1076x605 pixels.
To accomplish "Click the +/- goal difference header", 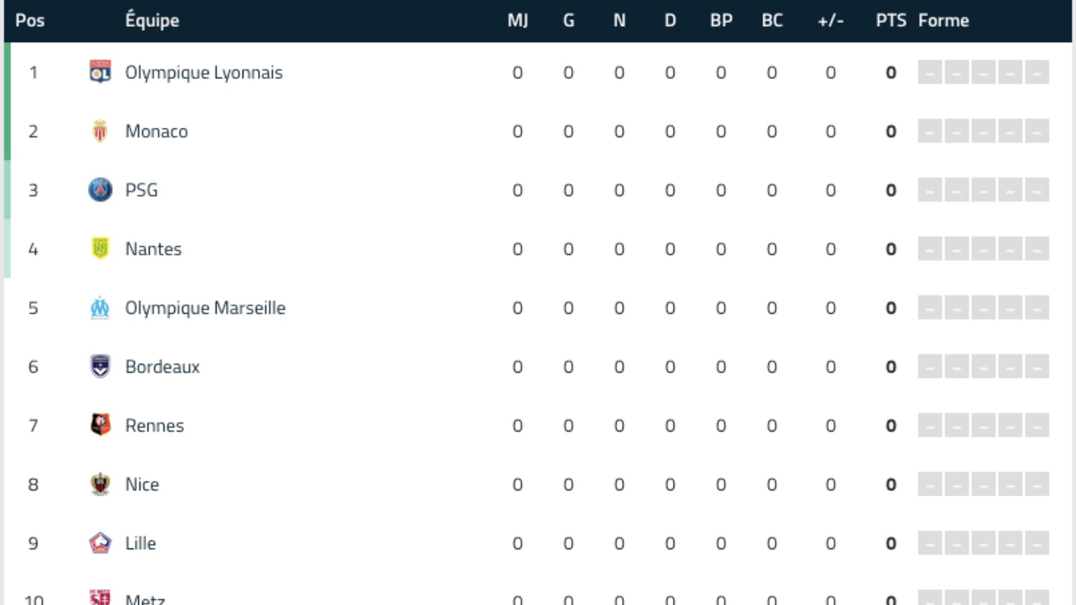I will point(831,21).
